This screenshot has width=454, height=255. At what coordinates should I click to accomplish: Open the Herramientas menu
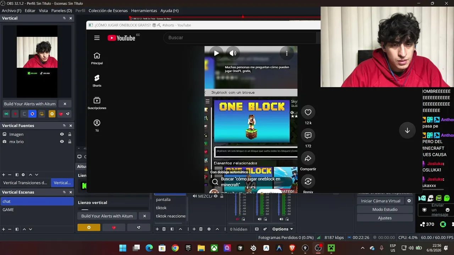(x=144, y=11)
